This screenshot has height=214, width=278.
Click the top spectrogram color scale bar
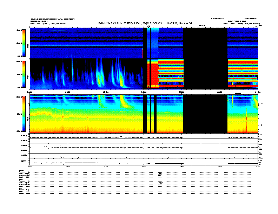[x=24, y=43]
